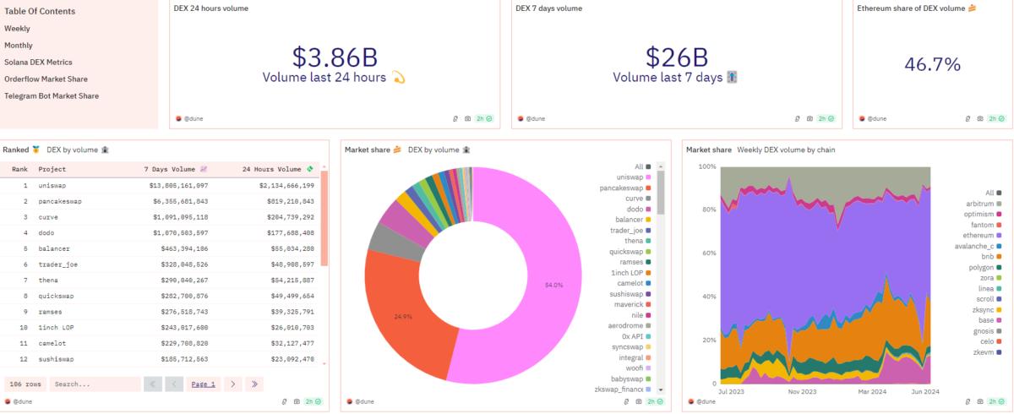The height and width of the screenshot is (414, 1014).
Task: Click Search field under Ranked table
Action: point(95,384)
